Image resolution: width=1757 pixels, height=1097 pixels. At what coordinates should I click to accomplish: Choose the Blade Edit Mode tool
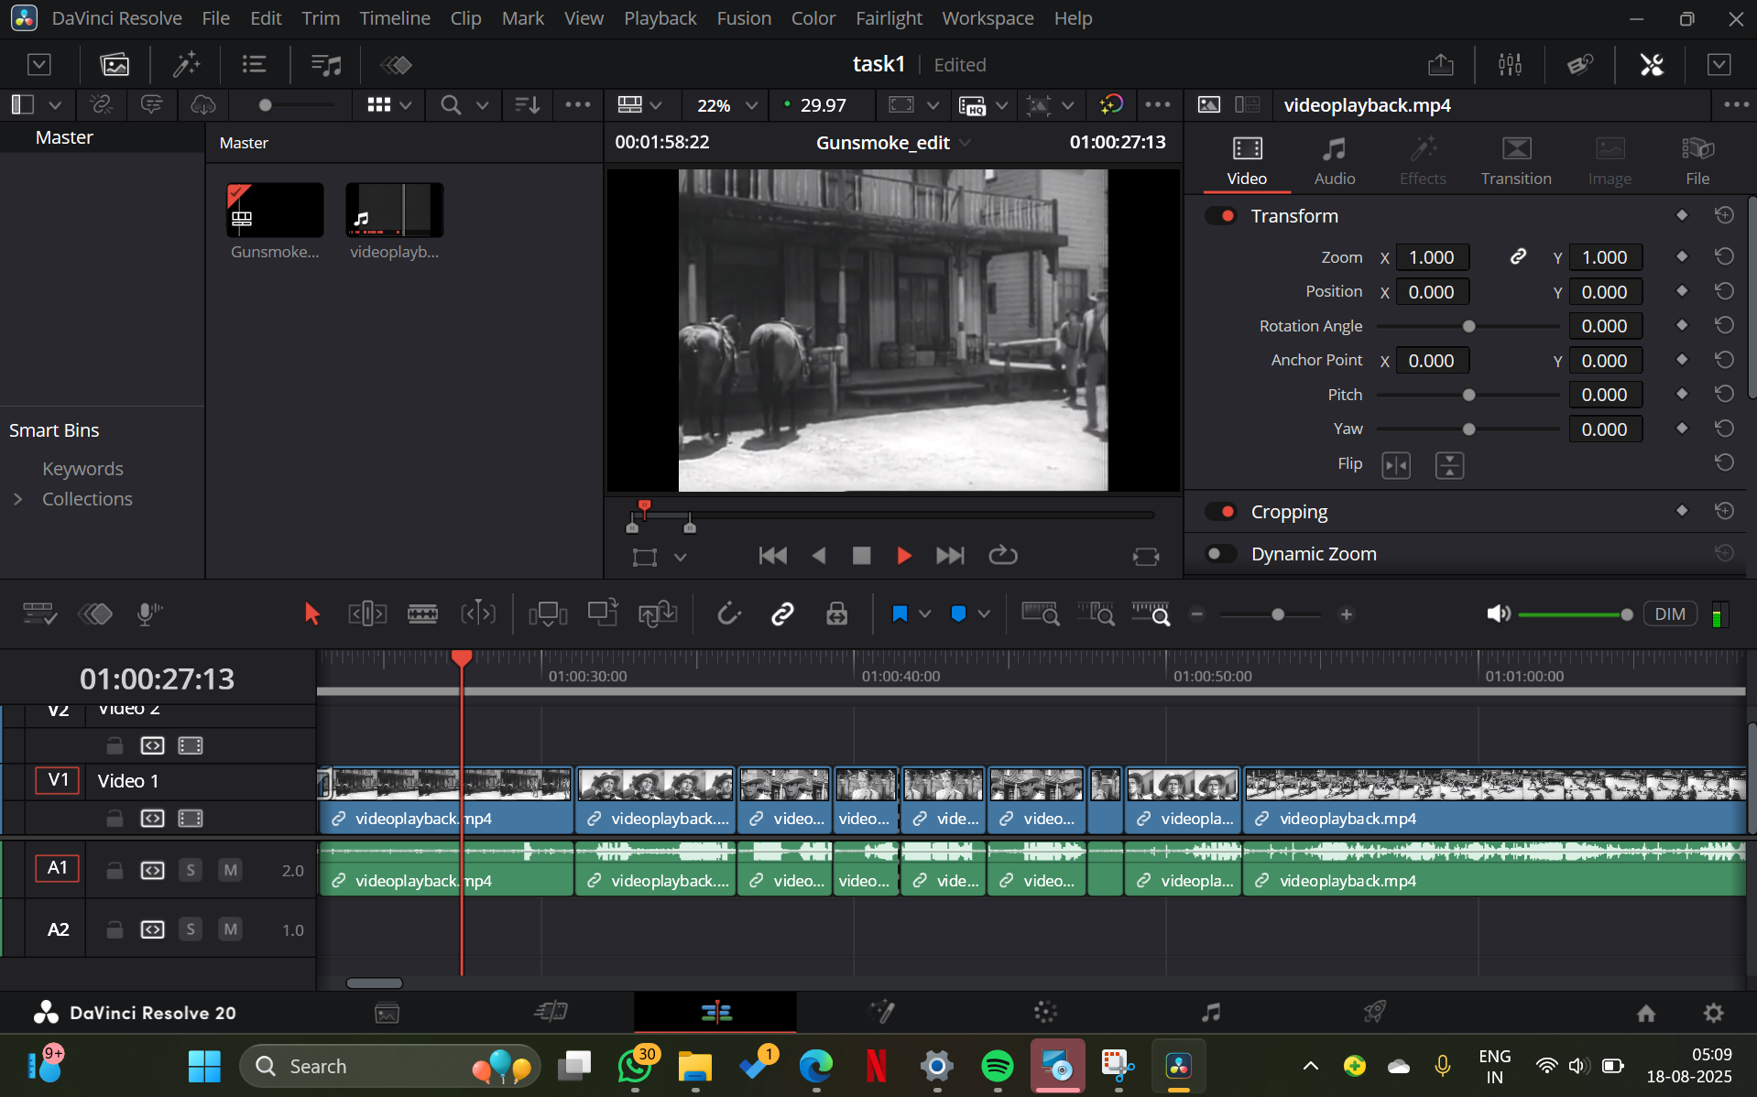422,614
